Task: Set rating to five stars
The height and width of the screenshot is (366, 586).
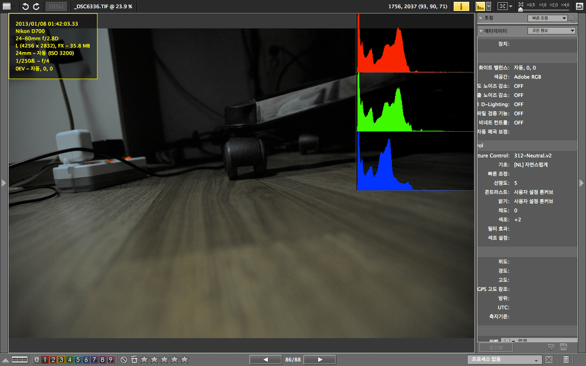Action: [185, 360]
